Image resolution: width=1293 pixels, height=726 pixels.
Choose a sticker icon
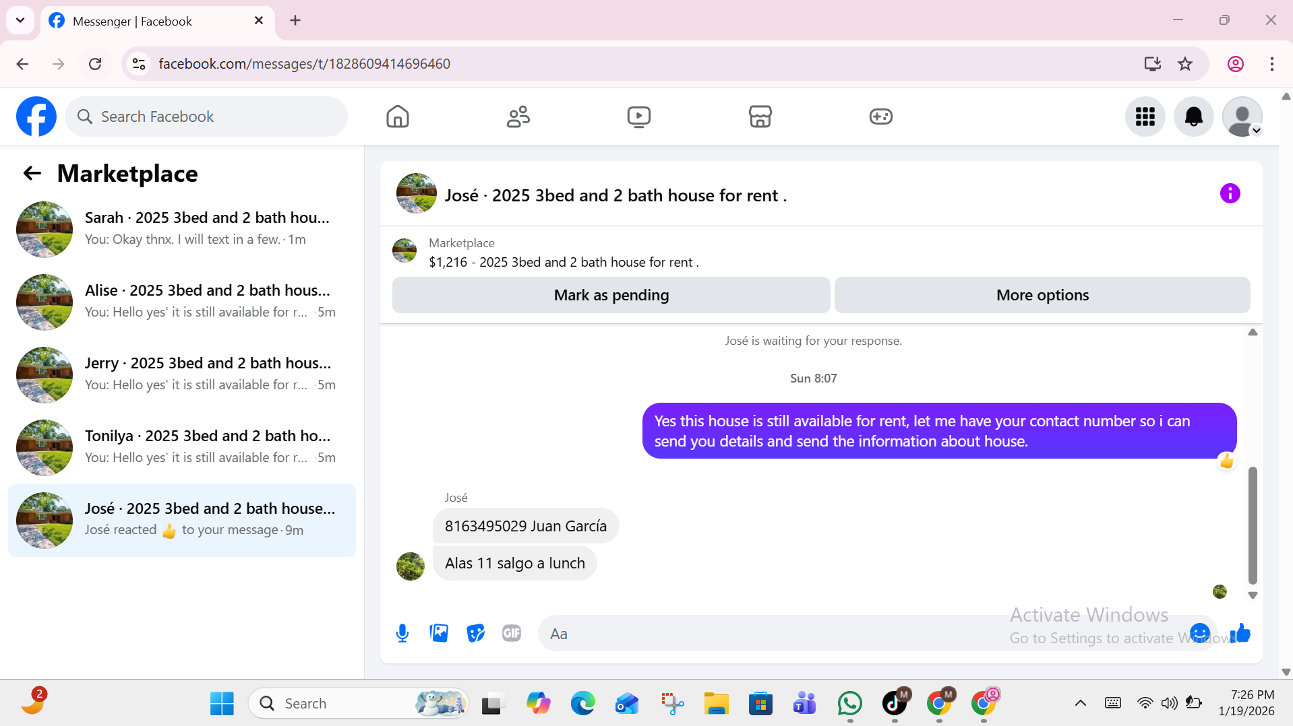475,633
